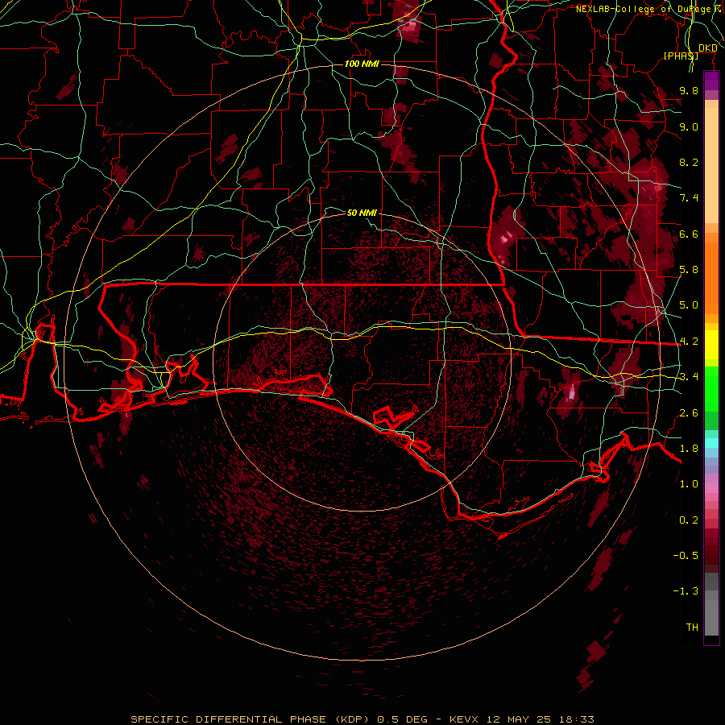The height and width of the screenshot is (725, 725).
Task: Click the 6.6 scale value
Action: 689,234
